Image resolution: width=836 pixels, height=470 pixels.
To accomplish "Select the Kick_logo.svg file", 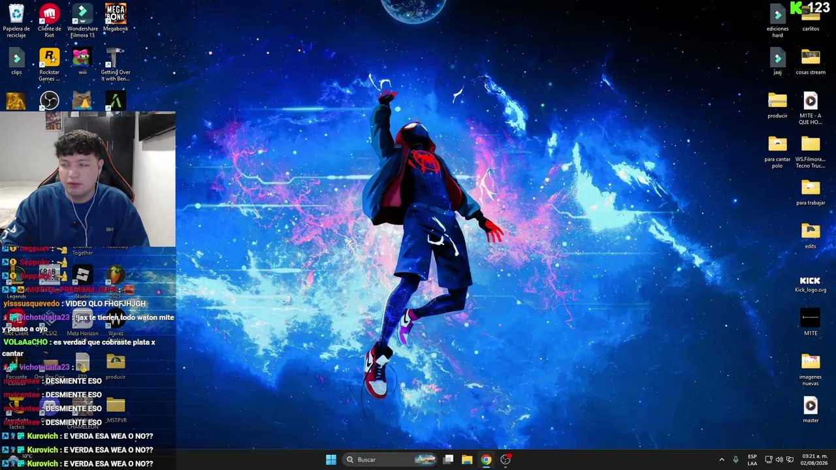I will 811,283.
